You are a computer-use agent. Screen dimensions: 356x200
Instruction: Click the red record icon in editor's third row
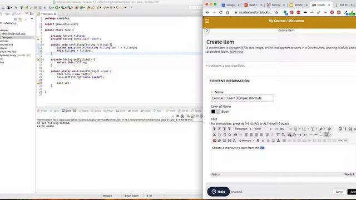tap(214, 141)
